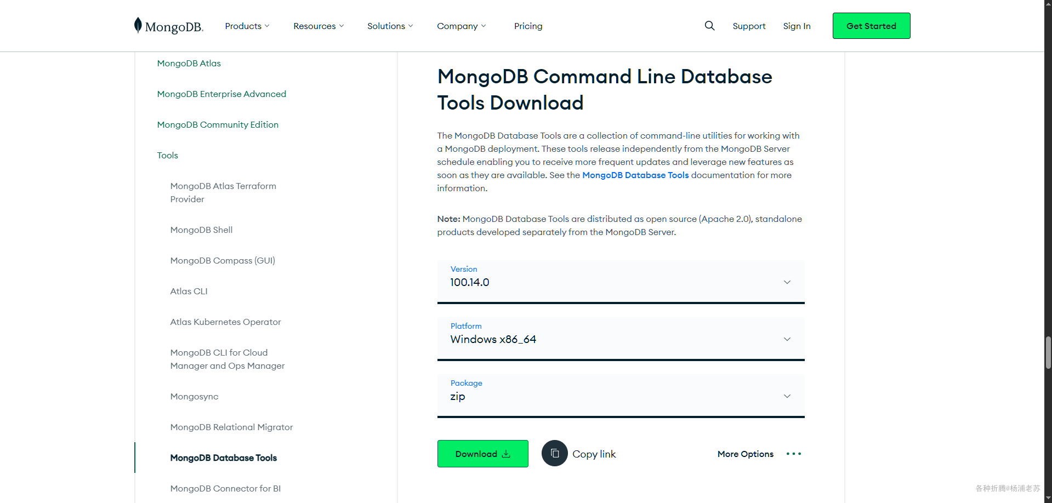The image size is (1052, 503).
Task: Go to the Pricing page
Action: (528, 26)
